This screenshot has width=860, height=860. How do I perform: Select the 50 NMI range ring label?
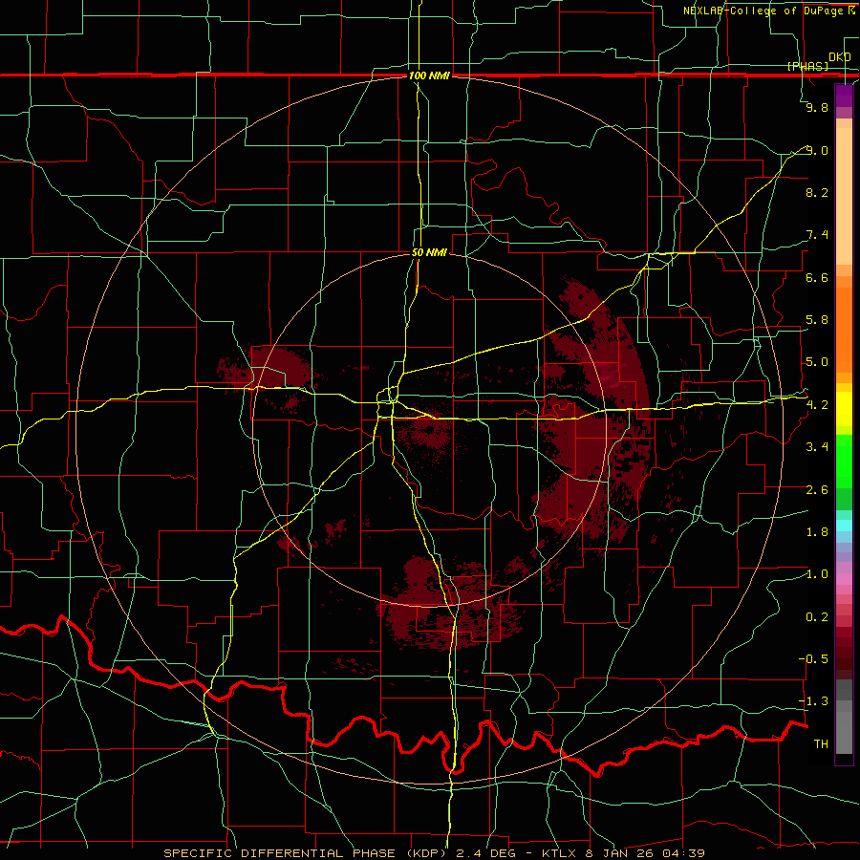click(x=429, y=252)
